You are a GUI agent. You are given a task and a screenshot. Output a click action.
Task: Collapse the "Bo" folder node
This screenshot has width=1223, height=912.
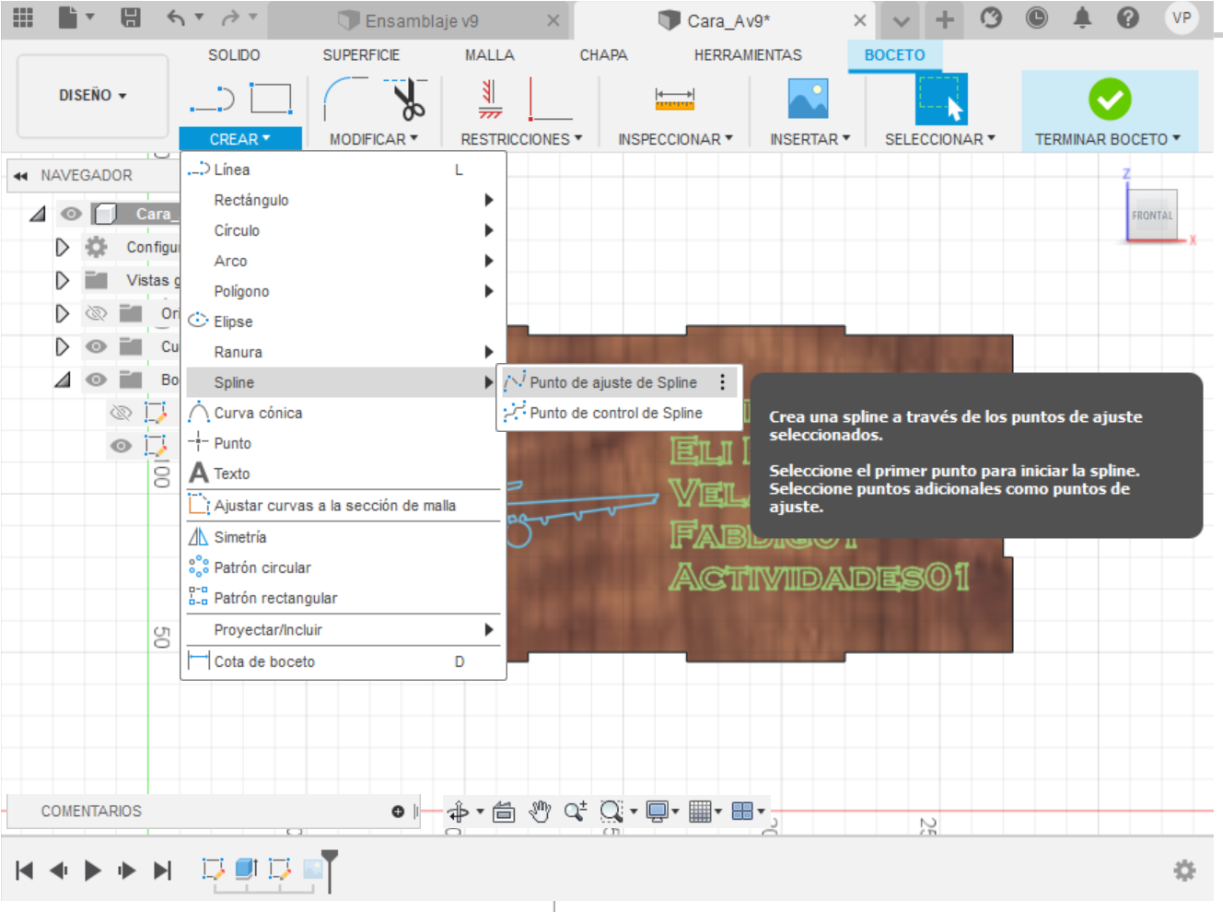coord(63,380)
